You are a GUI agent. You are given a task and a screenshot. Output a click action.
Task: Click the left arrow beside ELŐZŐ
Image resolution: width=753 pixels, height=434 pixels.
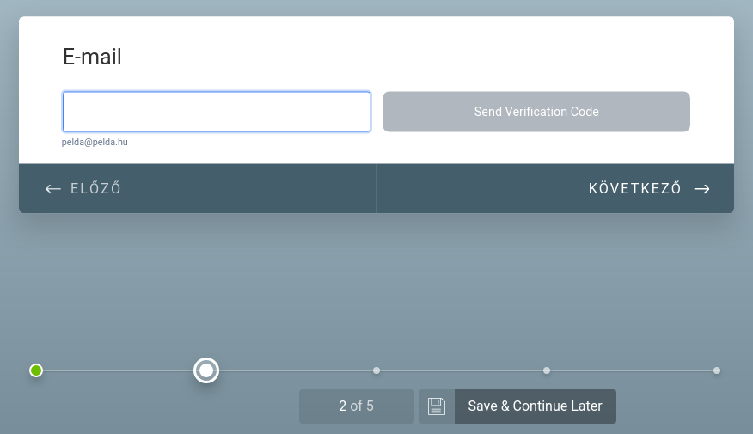[x=52, y=189]
